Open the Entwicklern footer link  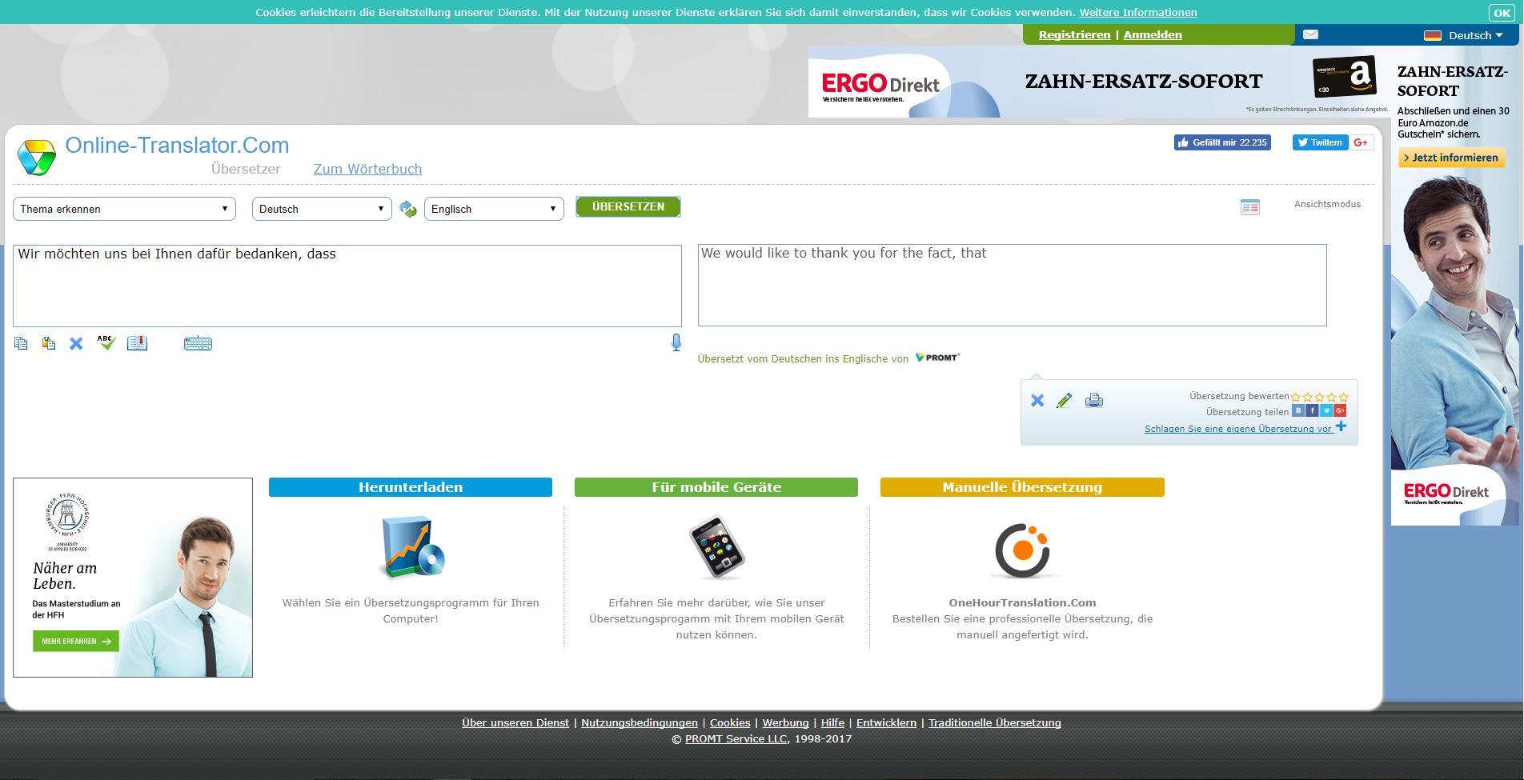(x=886, y=722)
